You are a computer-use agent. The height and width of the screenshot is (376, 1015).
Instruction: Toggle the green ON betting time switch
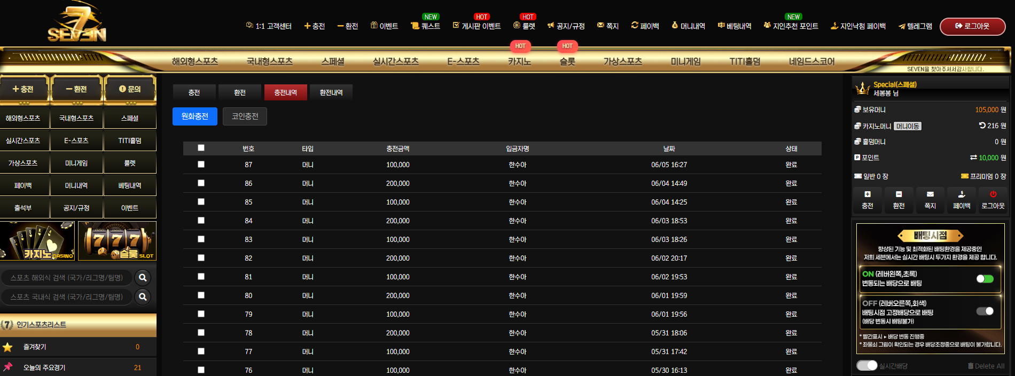[x=985, y=279]
